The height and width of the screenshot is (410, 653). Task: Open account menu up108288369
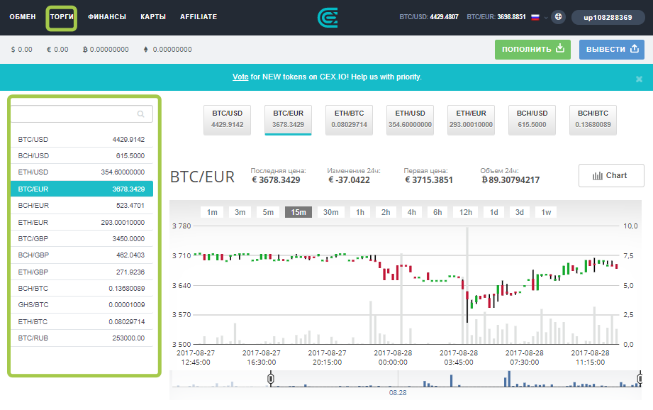(608, 18)
